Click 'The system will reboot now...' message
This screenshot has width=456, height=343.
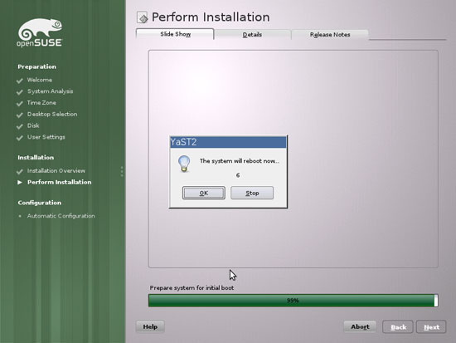240,161
